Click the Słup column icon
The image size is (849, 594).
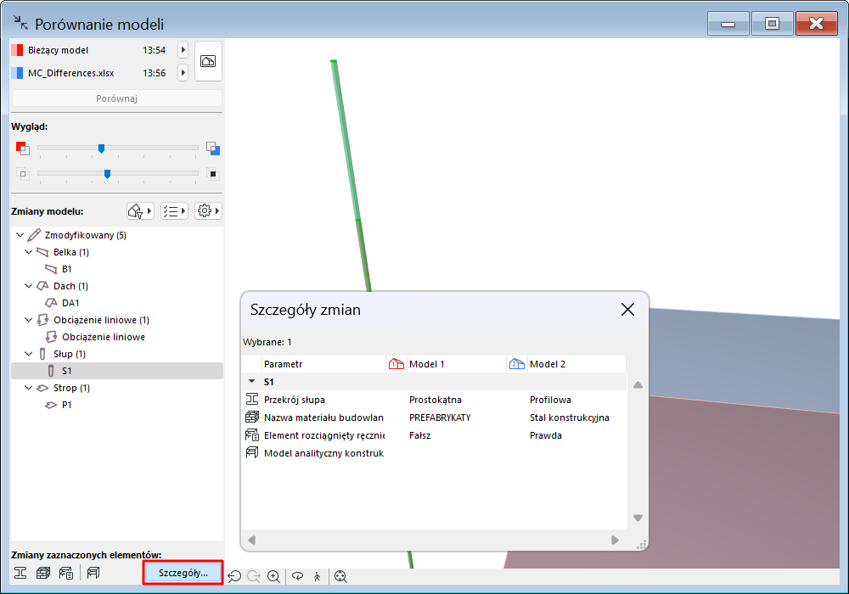pos(42,354)
